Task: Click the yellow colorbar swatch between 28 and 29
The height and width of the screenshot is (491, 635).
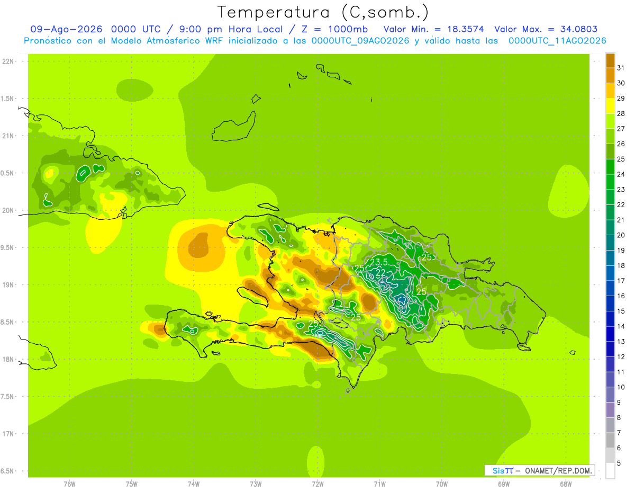Action: pos(610,106)
